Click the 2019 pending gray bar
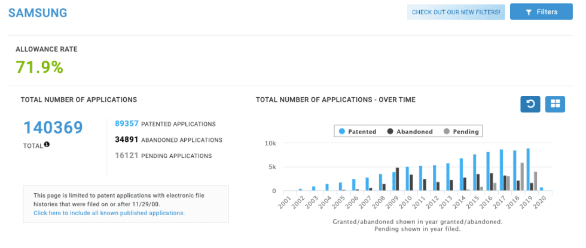 point(535,181)
